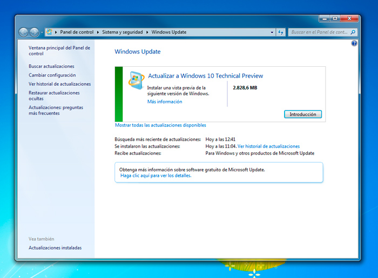Viewport: 378px width, 278px height.
Task: Click the Windows upgrade box icon
Action: [136, 80]
